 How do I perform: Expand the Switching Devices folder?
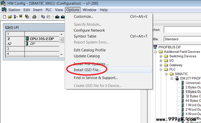click(161, 56)
